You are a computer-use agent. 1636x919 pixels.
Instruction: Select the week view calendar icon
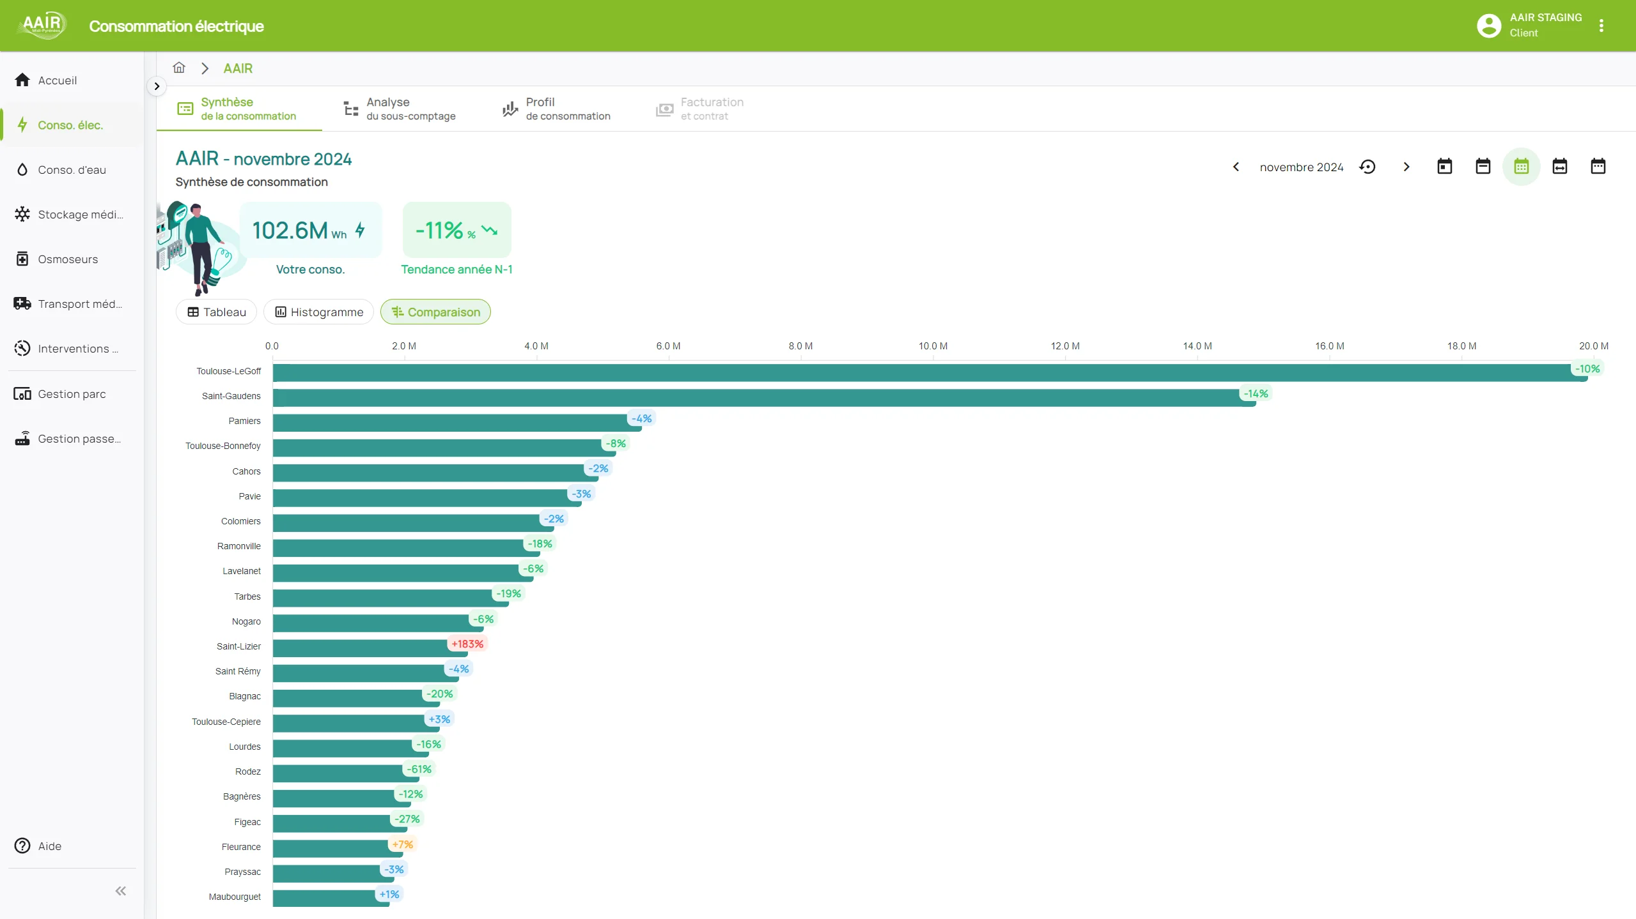(x=1483, y=167)
